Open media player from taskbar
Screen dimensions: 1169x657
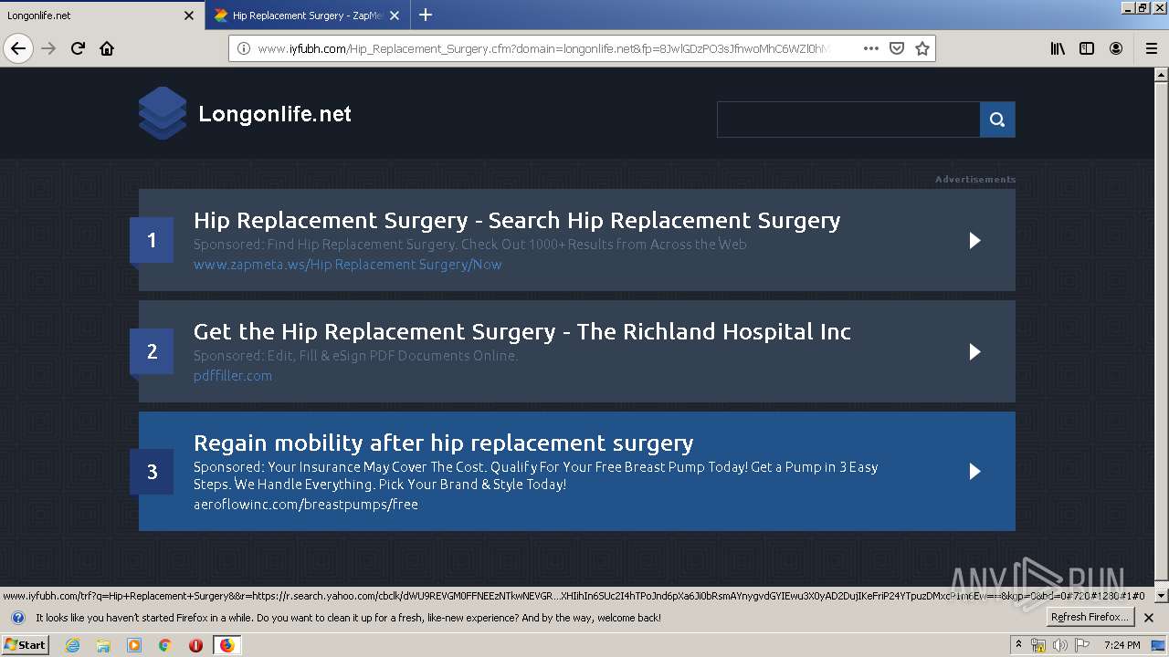[x=134, y=645]
